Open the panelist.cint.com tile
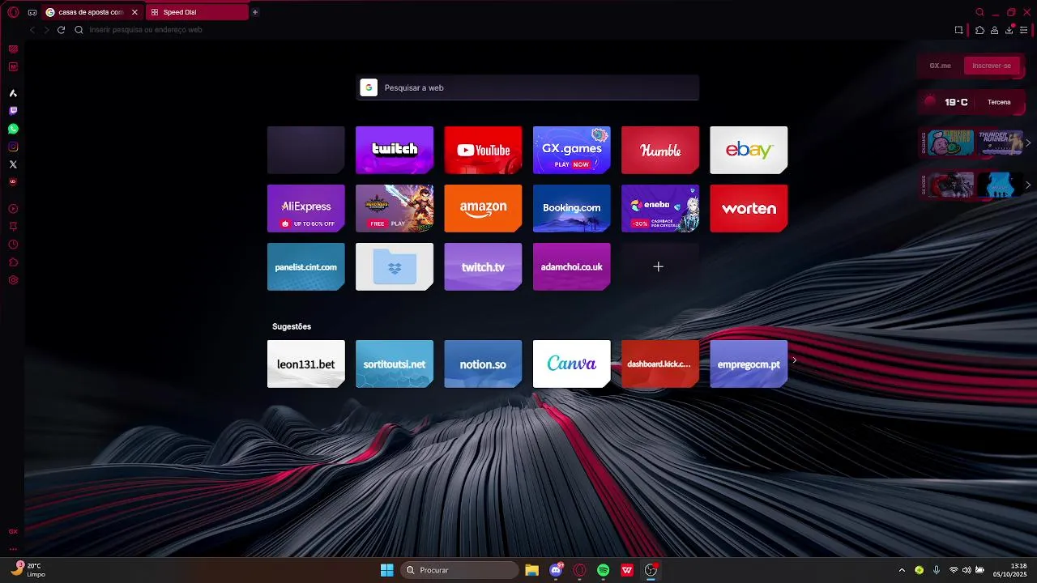 pyautogui.click(x=306, y=266)
